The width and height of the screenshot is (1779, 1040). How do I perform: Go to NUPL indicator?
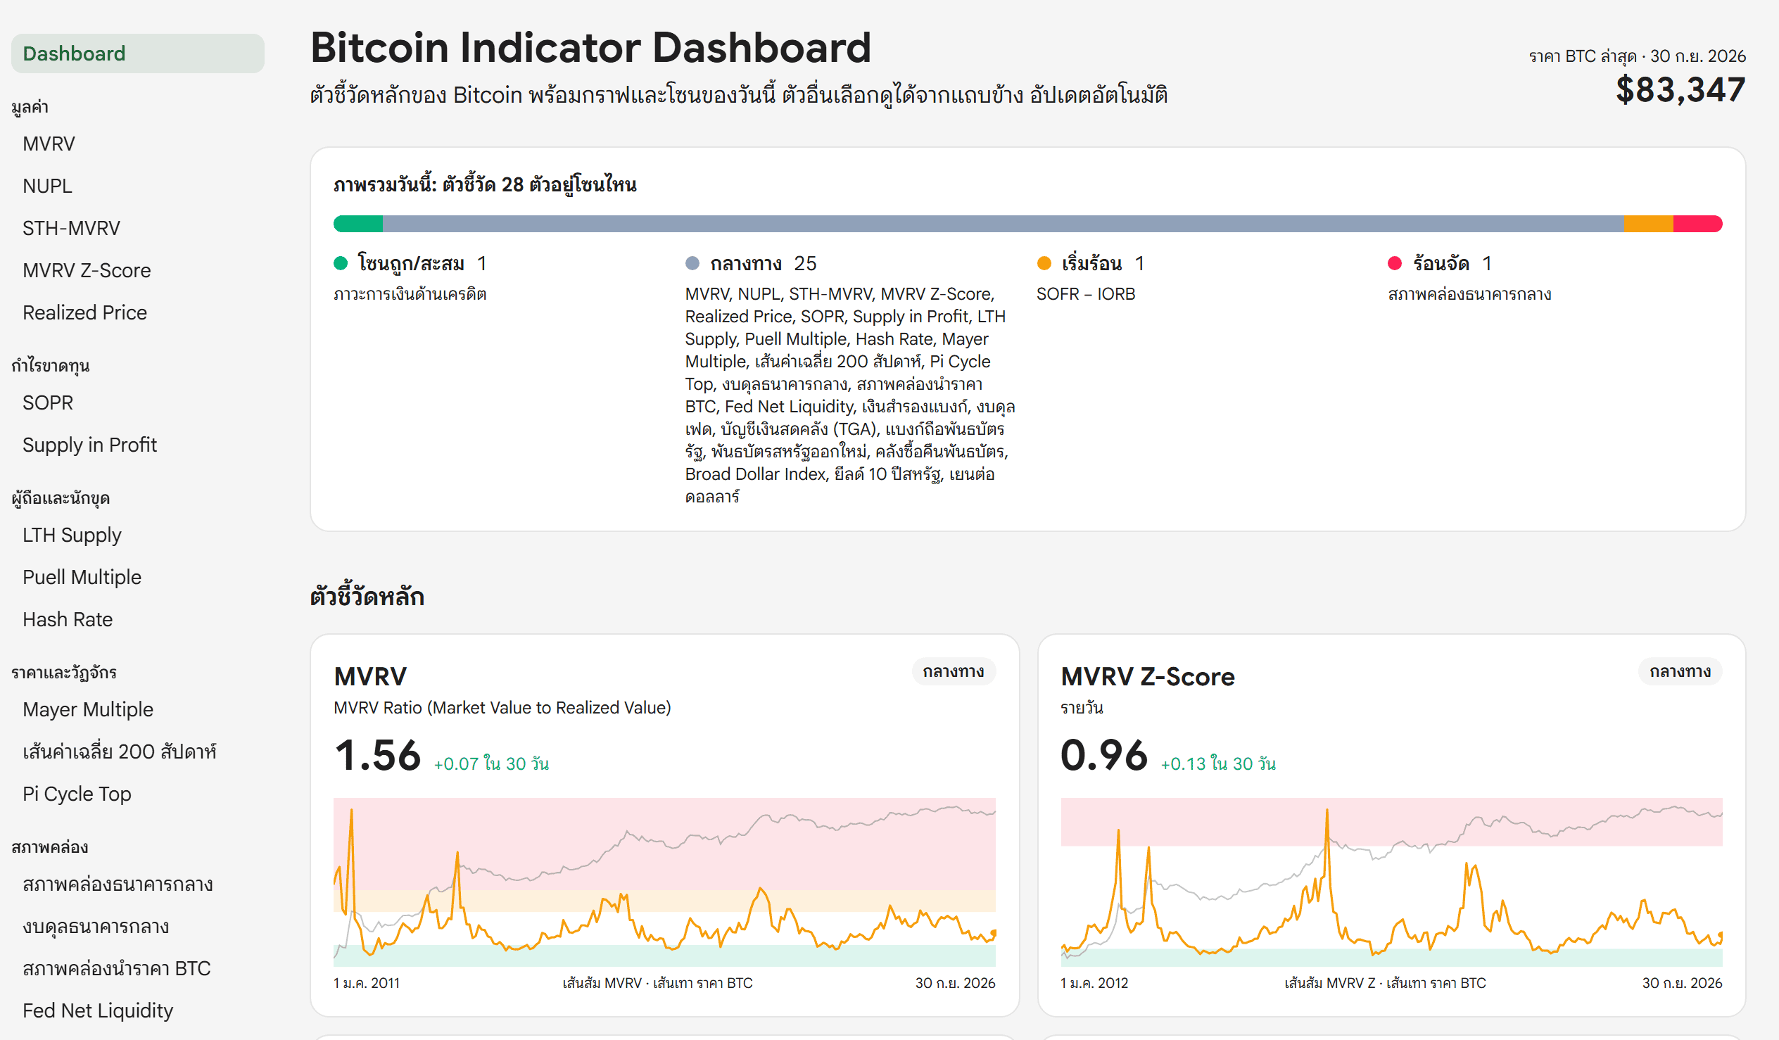(47, 186)
